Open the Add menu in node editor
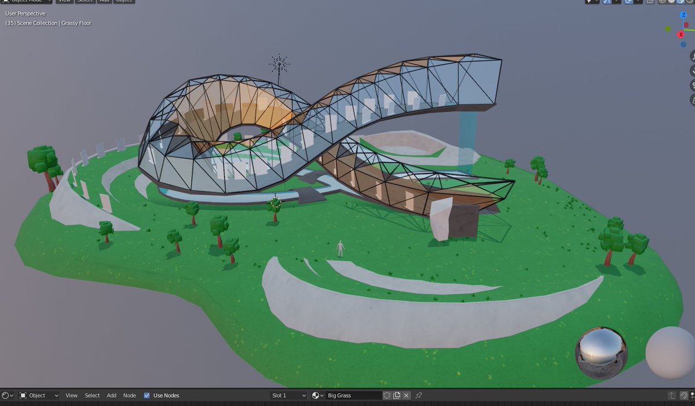This screenshot has width=695, height=406. click(x=112, y=396)
